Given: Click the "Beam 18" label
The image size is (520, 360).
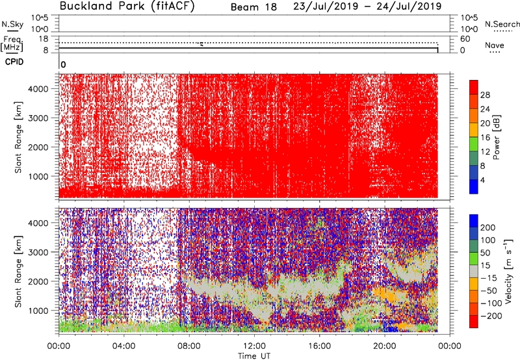Looking at the screenshot, I should (x=253, y=7).
